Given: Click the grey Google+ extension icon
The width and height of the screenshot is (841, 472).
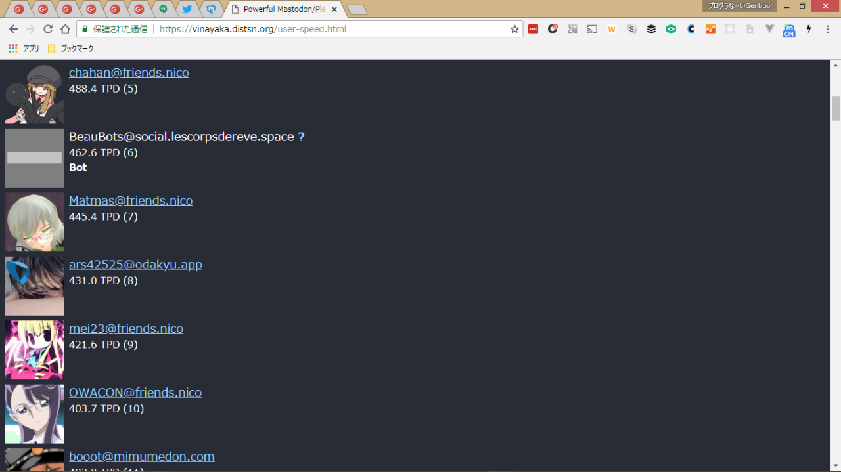Looking at the screenshot, I should (x=572, y=29).
